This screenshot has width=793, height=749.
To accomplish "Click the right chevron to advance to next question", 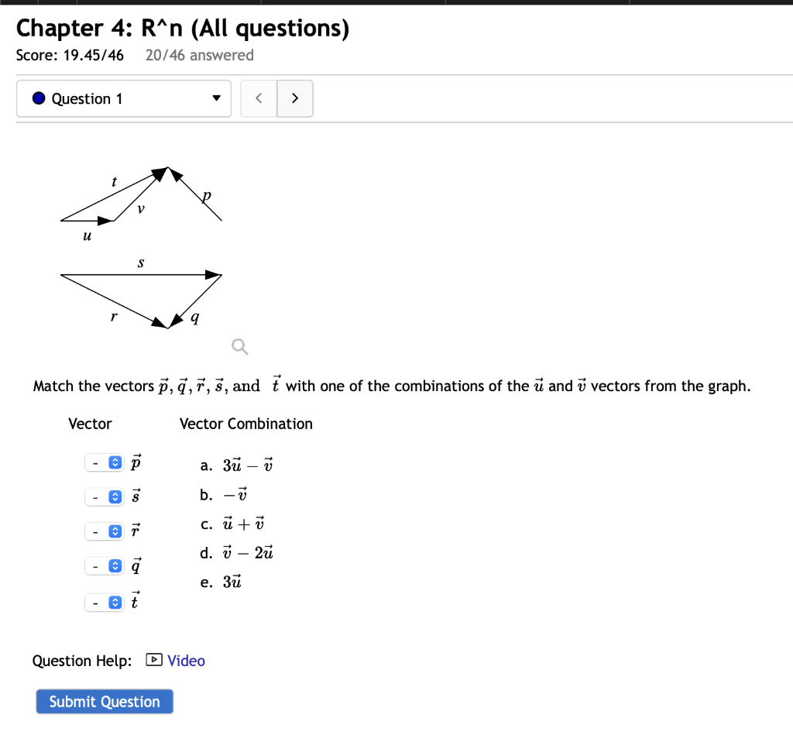I will (x=295, y=98).
